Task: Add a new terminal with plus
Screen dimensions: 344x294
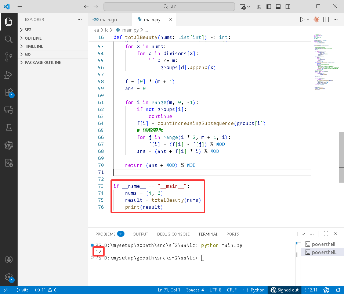Action: tap(297, 234)
